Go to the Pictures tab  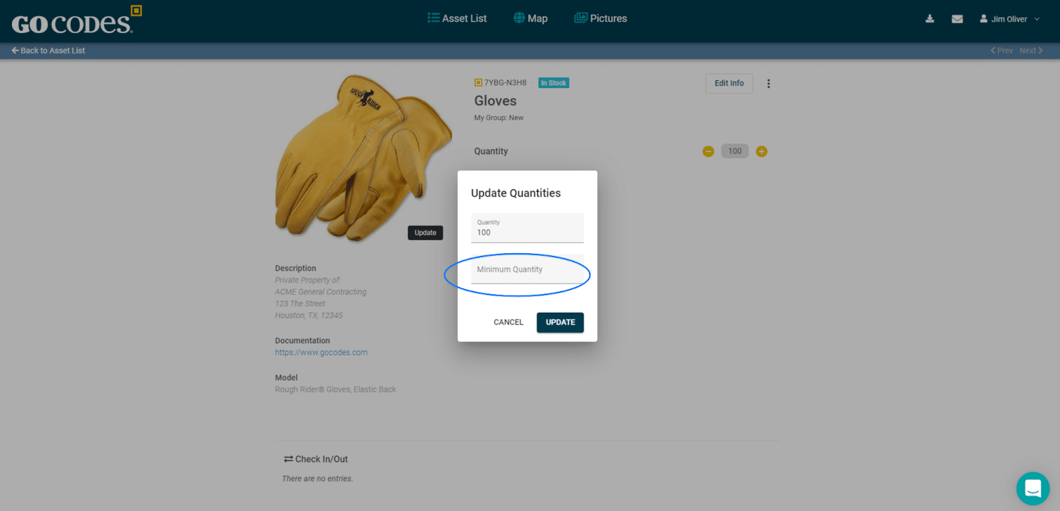coord(601,19)
